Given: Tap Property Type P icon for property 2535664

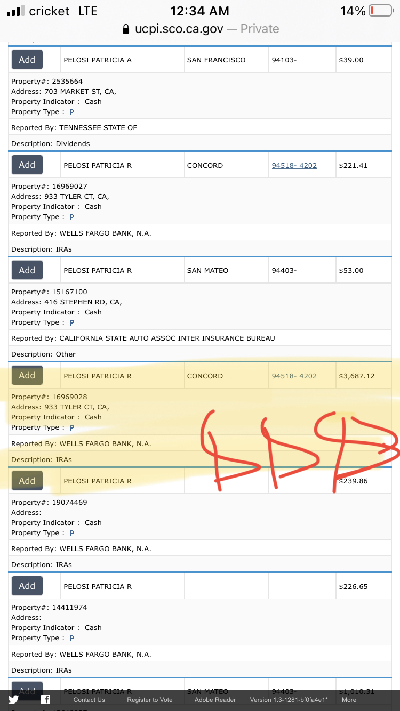Looking at the screenshot, I should tap(71, 112).
